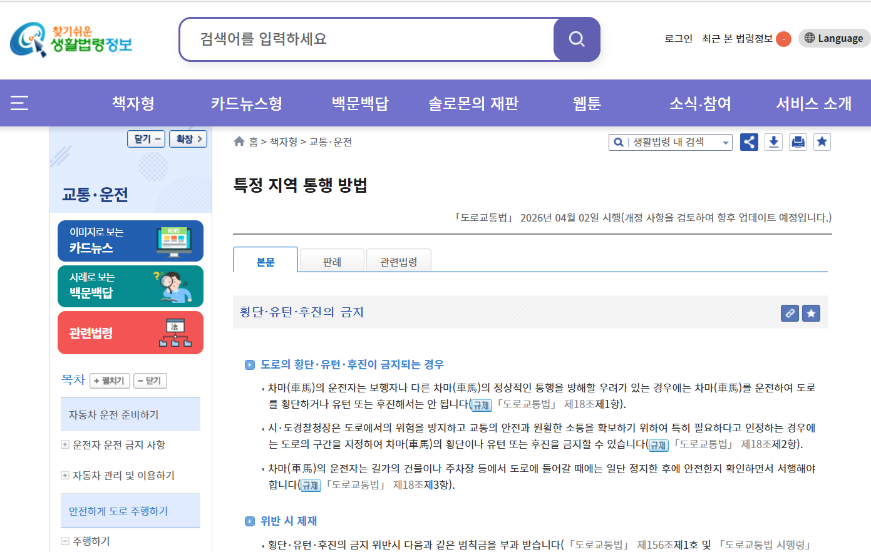Open the hamburger menu icon
The height and width of the screenshot is (552, 871).
click(19, 103)
